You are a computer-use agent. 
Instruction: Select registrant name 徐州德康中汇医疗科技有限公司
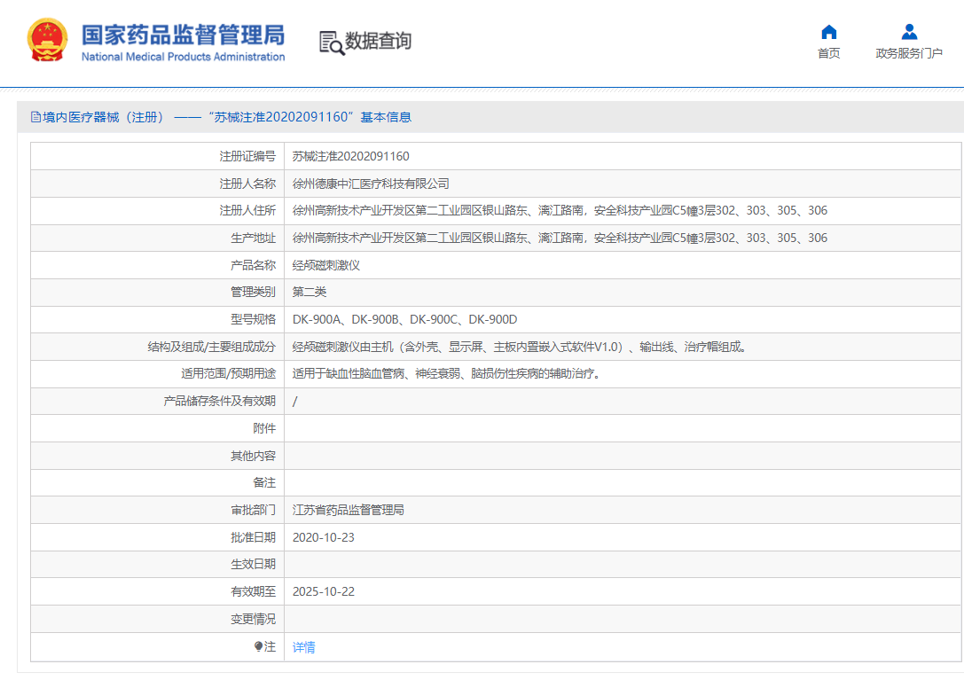click(371, 184)
